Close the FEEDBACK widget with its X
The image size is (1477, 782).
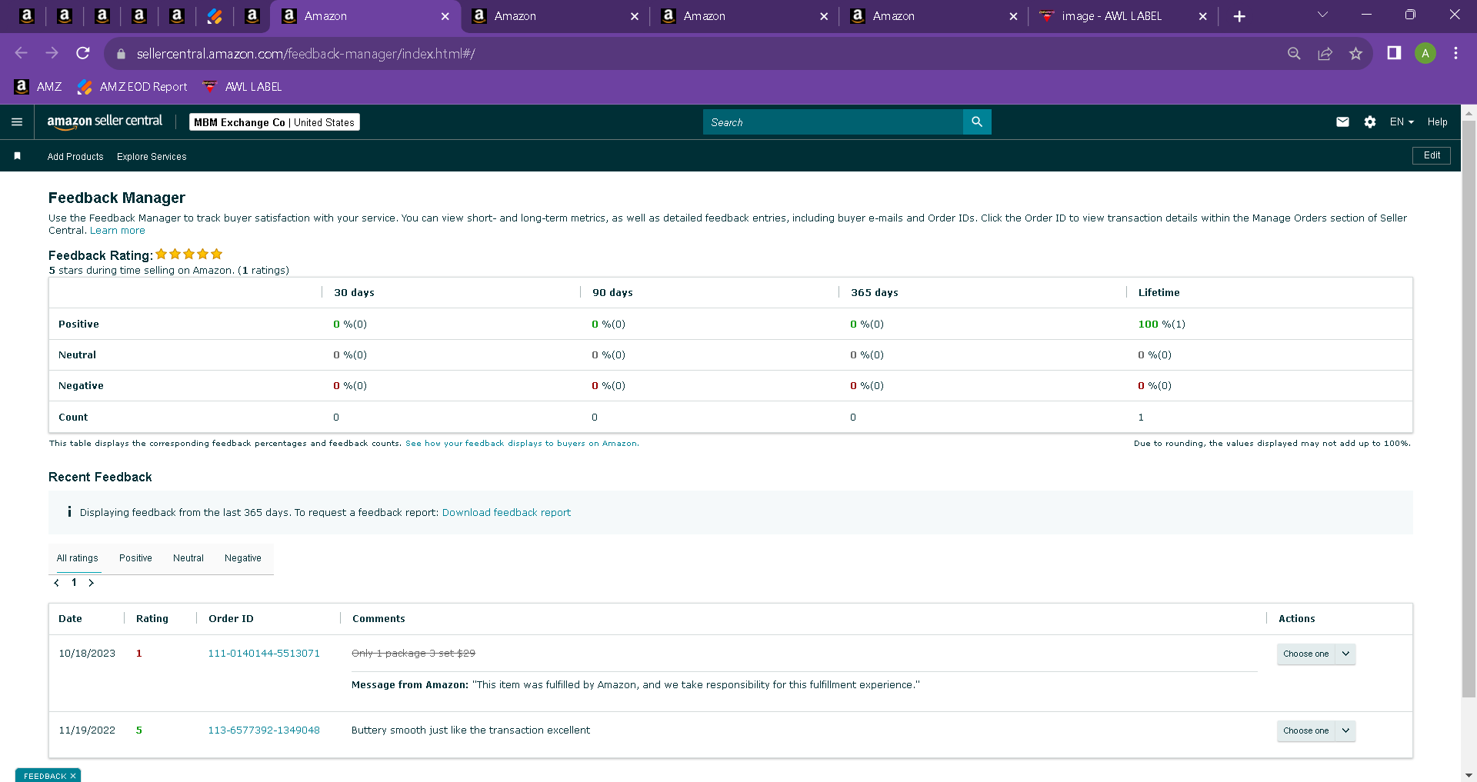(x=73, y=776)
